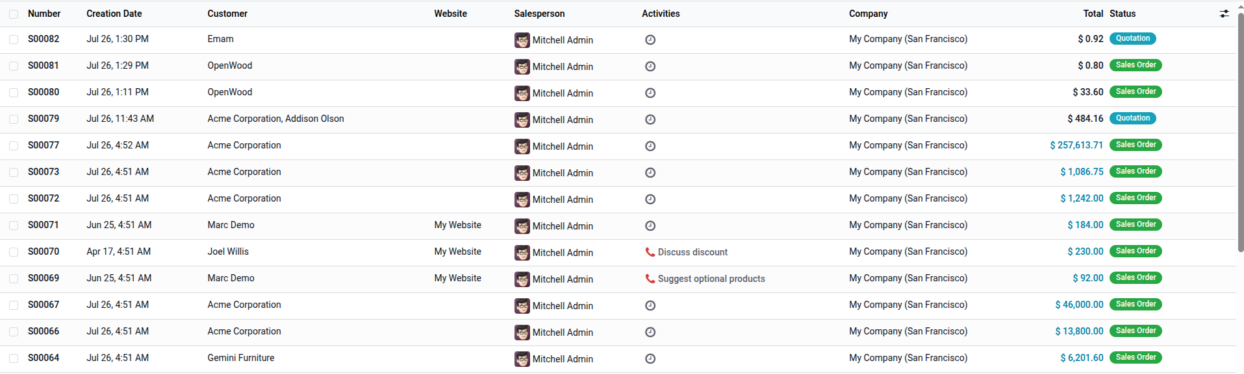Open the optional columns adjust dropdown
This screenshot has height=374, width=1244.
pyautogui.click(x=1224, y=14)
